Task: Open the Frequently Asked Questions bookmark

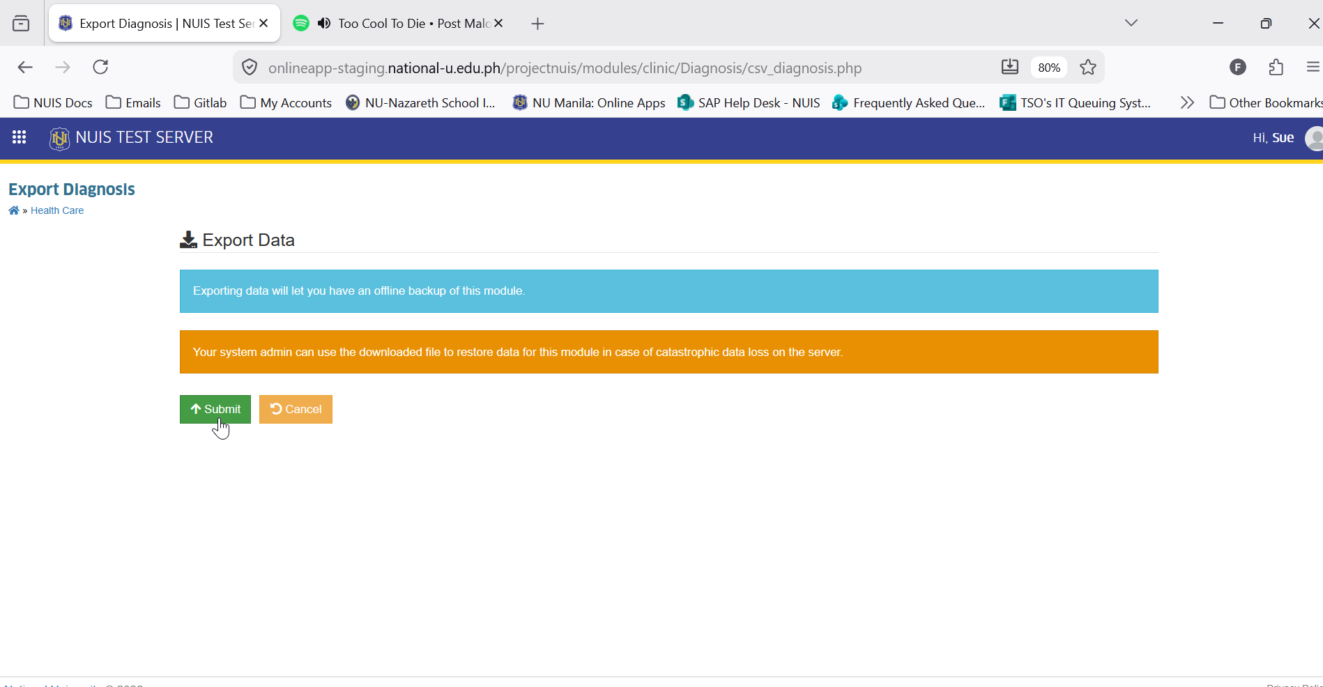Action: [x=909, y=102]
